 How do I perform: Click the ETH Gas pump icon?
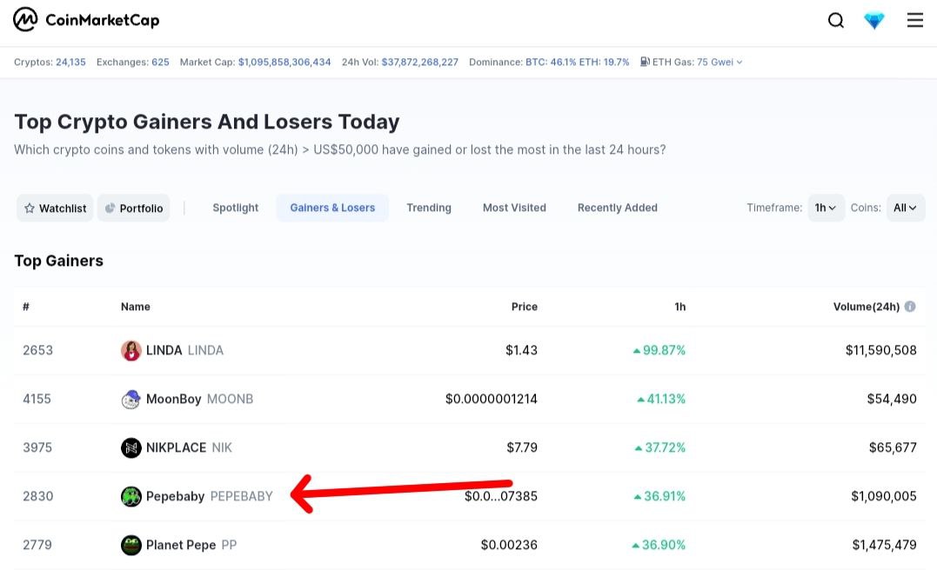click(645, 62)
